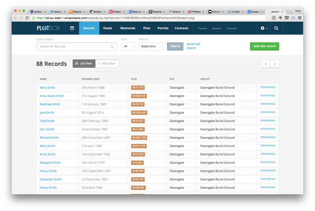This screenshot has height=211, width=315.
Task: Open the Contacts menu link
Action: point(232,28)
